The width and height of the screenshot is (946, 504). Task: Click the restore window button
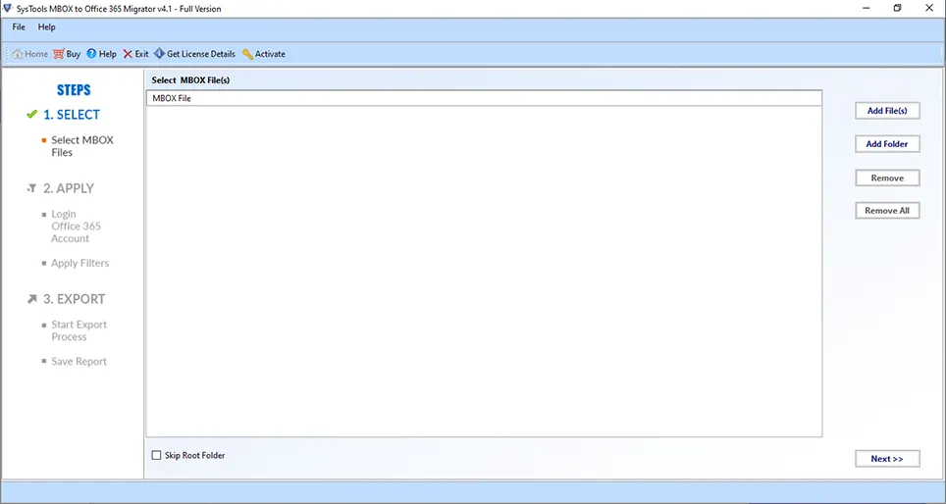point(898,9)
